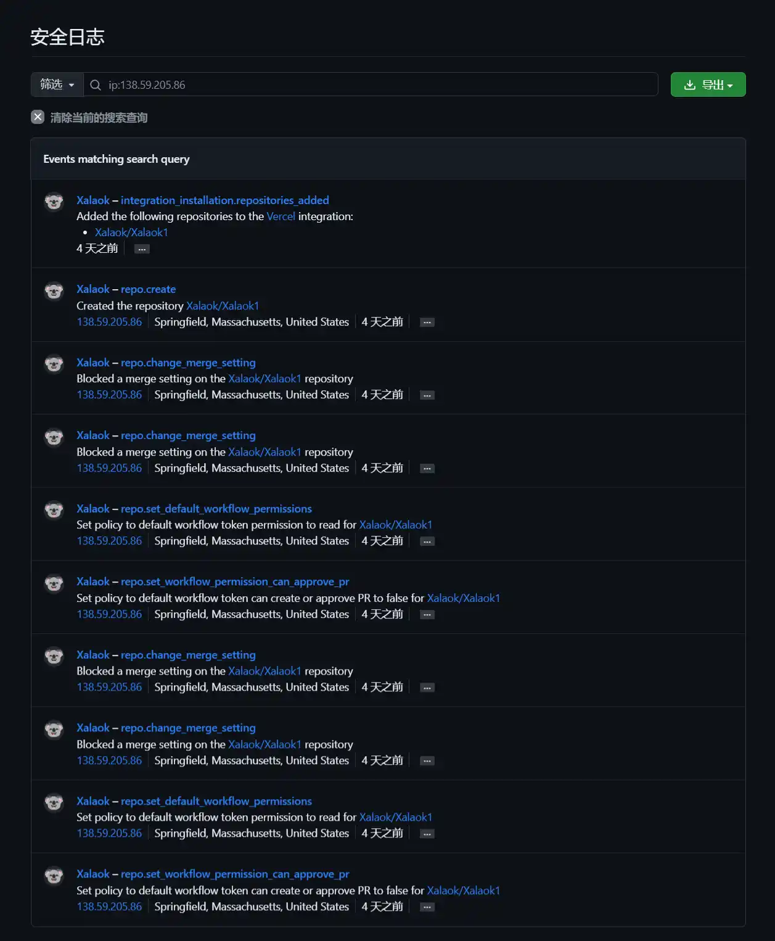Click the Xalaok username link in the first event
This screenshot has width=775, height=941.
click(92, 200)
